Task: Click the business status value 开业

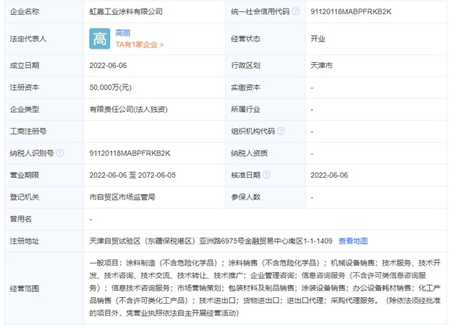Action: 318,39
